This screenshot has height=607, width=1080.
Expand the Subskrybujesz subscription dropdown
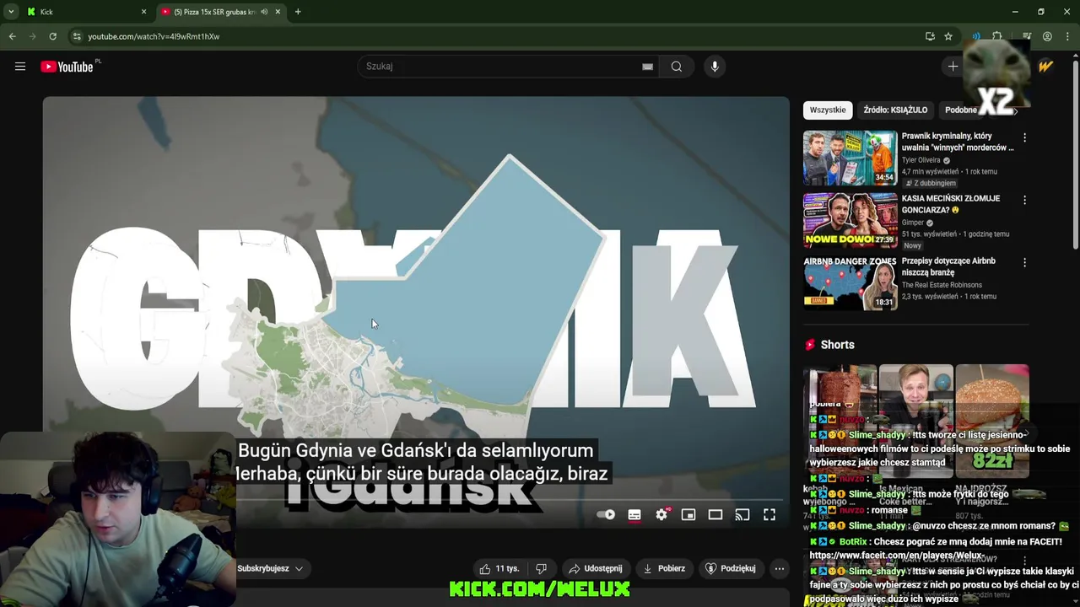[x=270, y=568]
